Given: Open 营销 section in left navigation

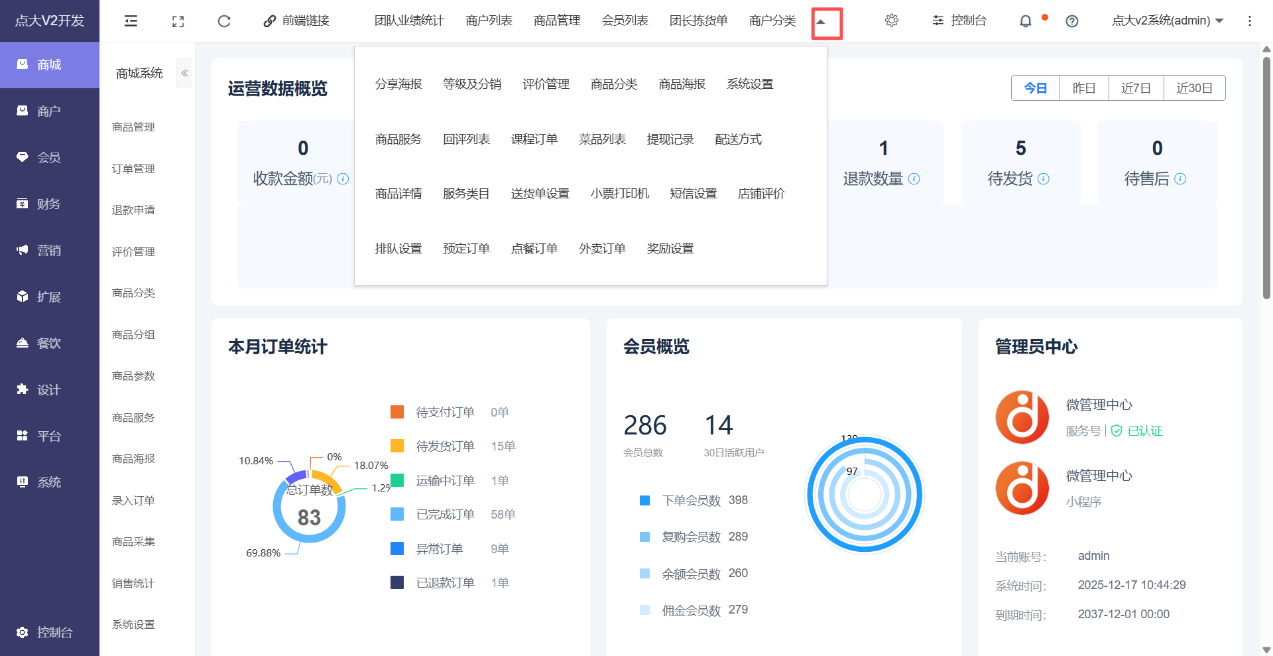Looking at the screenshot, I should point(50,250).
